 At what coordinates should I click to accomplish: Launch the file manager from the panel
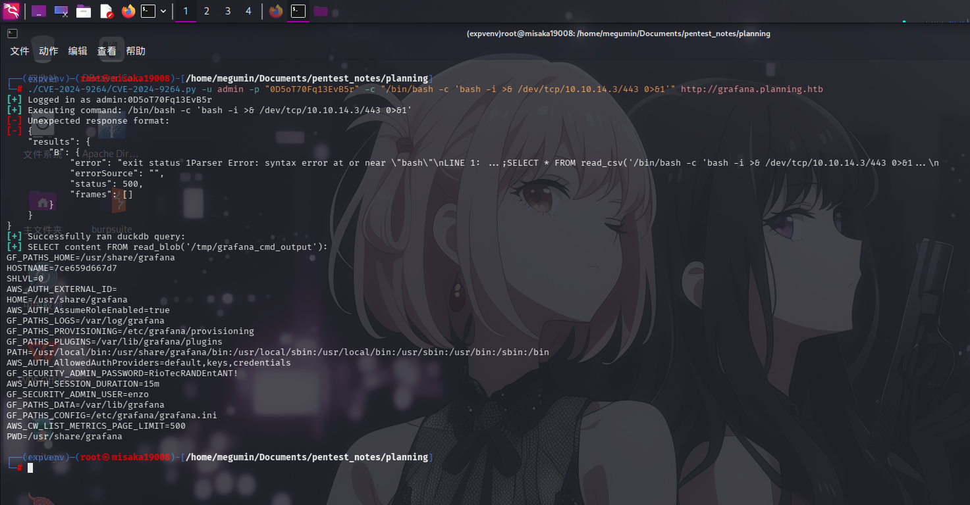pyautogui.click(x=84, y=11)
